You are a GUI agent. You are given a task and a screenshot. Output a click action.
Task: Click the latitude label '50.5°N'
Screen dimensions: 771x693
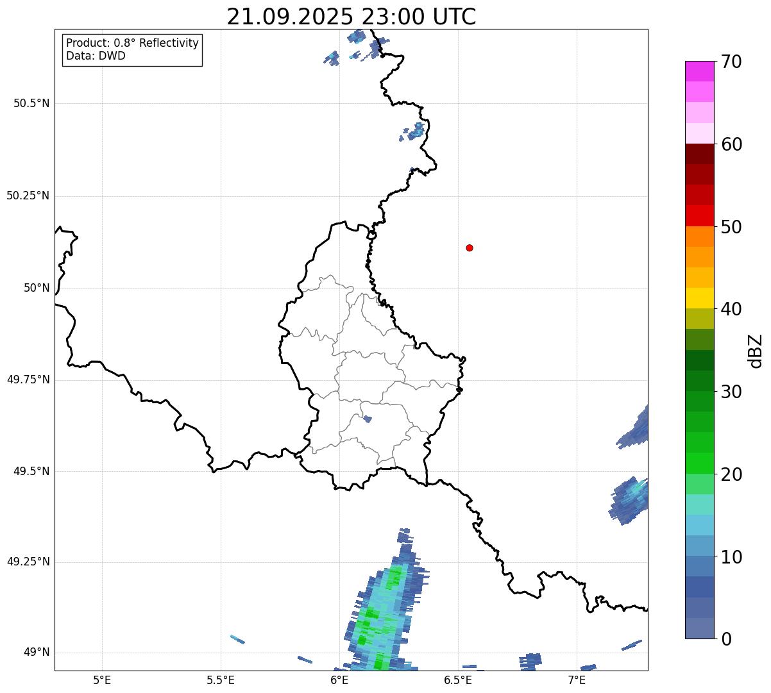pyautogui.click(x=31, y=103)
